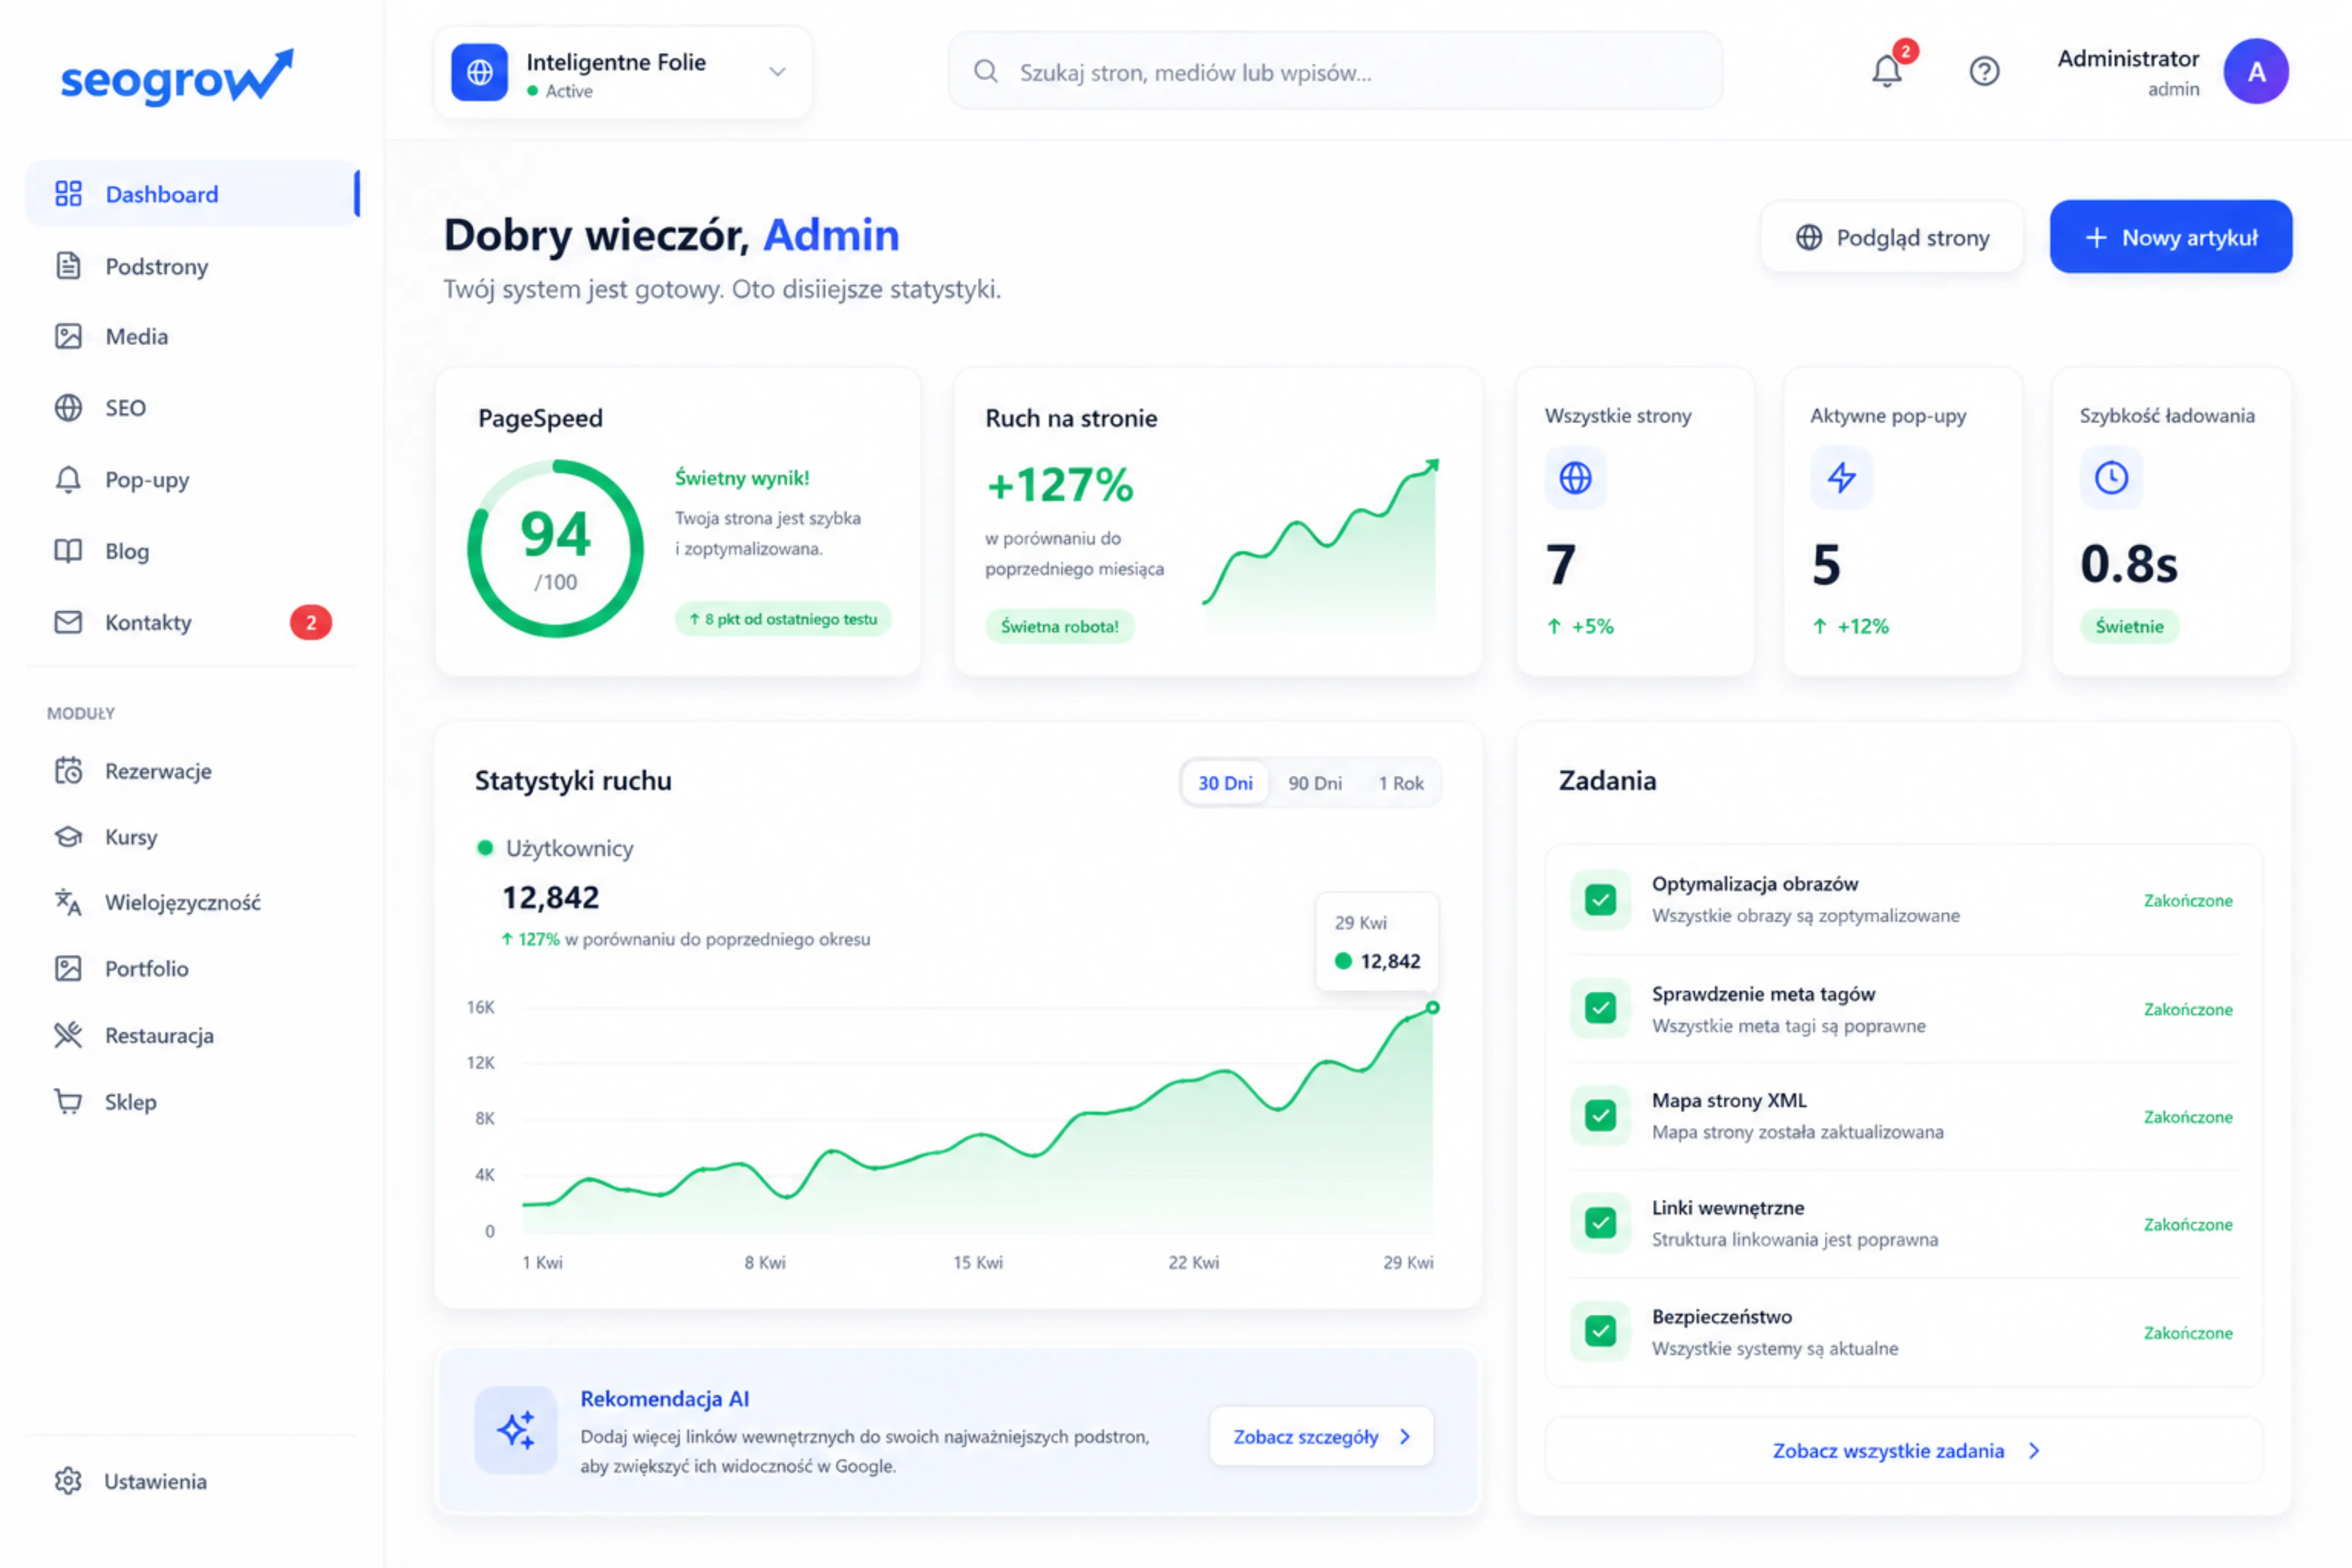Click the Pop-upy bell icon in sidebar
Viewport: 2352px width, 1568px height.
68,479
